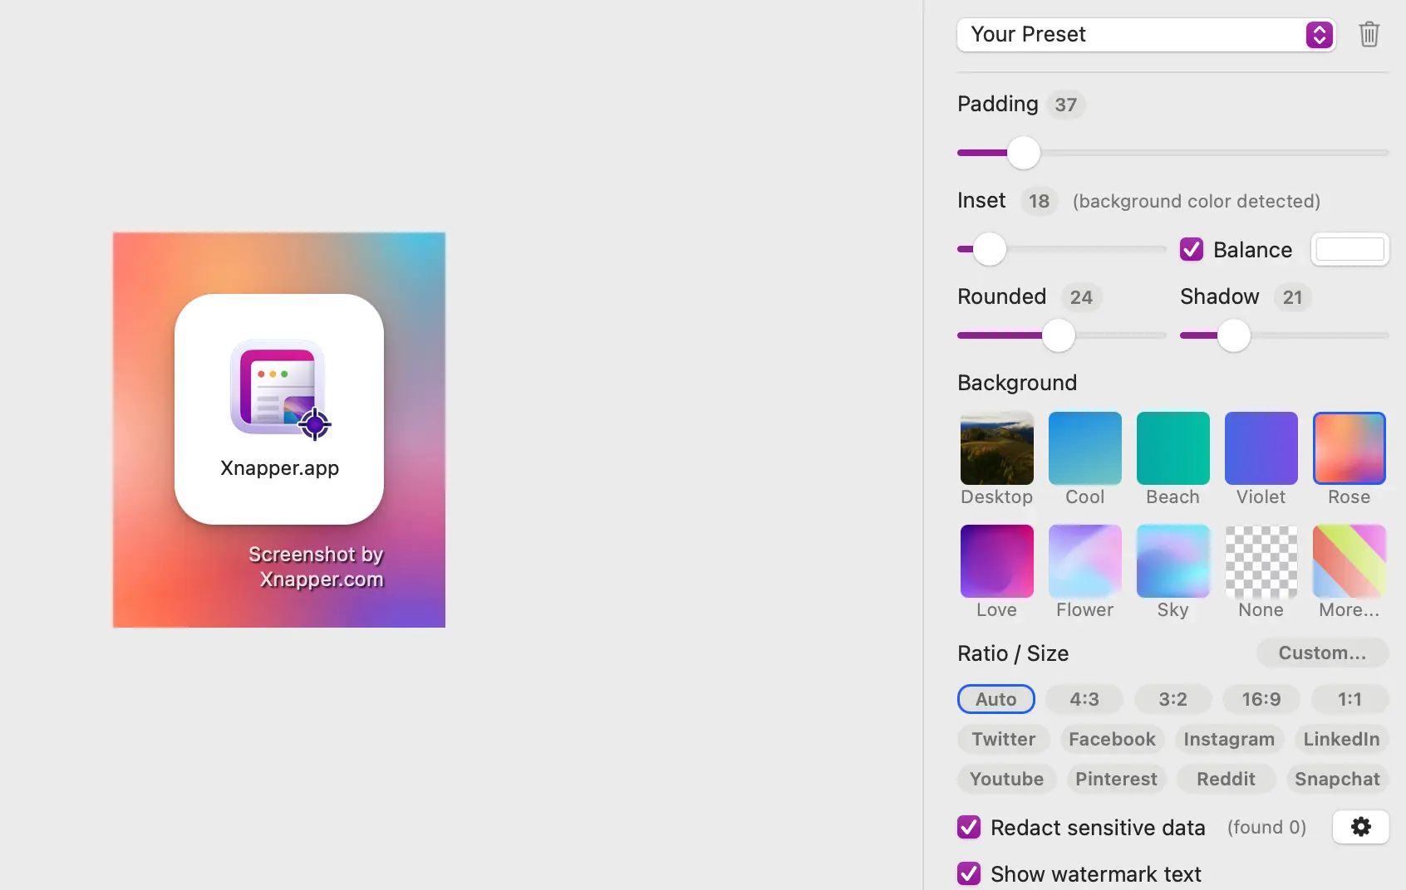Pick the Beach background swatch
This screenshot has height=890, width=1406.
(1172, 448)
